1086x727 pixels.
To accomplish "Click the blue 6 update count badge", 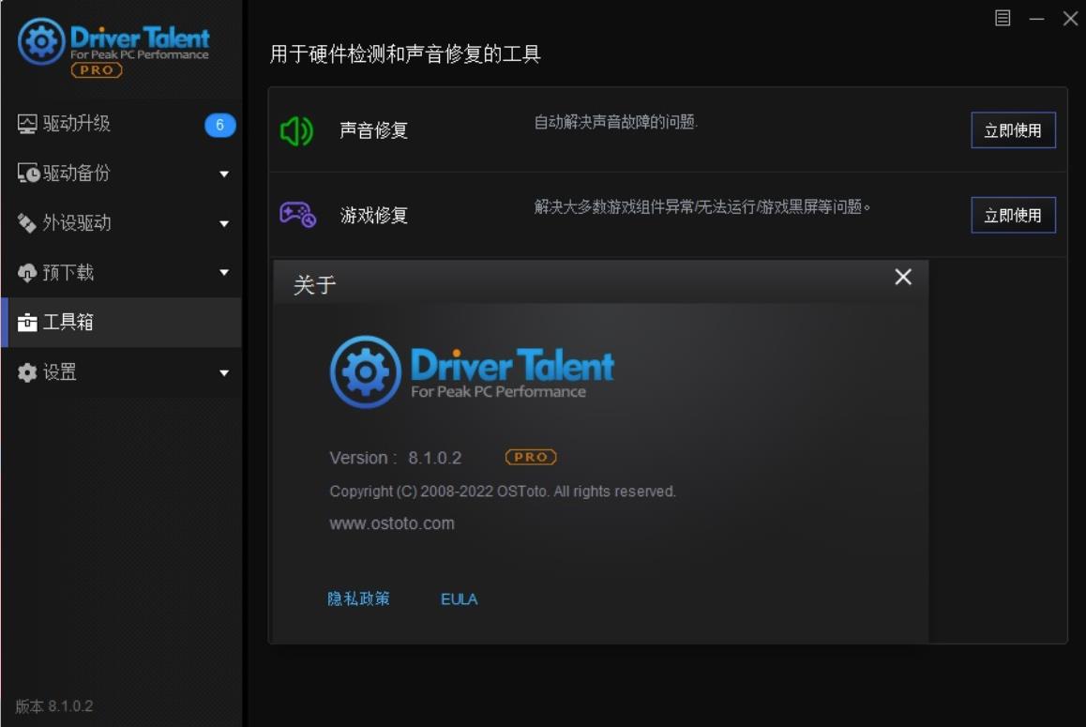I will click(x=219, y=125).
